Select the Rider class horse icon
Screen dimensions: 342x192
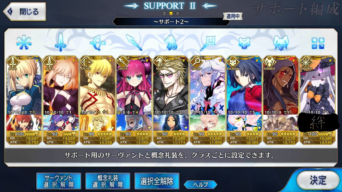[x=170, y=43]
